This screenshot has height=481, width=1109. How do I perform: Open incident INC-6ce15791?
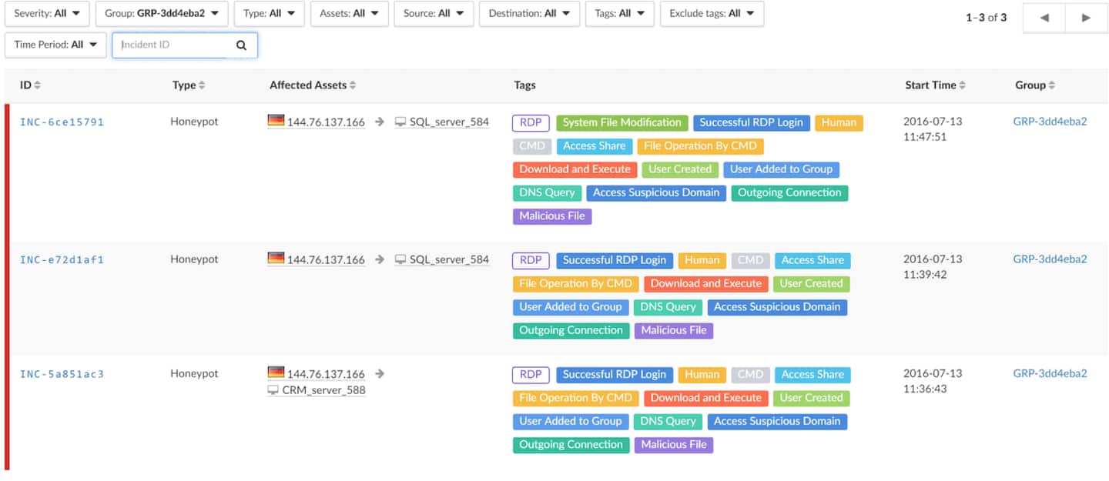62,122
